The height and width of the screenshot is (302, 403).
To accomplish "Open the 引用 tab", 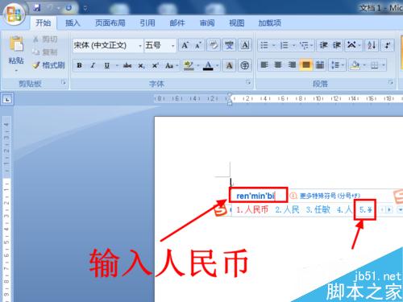I will click(147, 23).
